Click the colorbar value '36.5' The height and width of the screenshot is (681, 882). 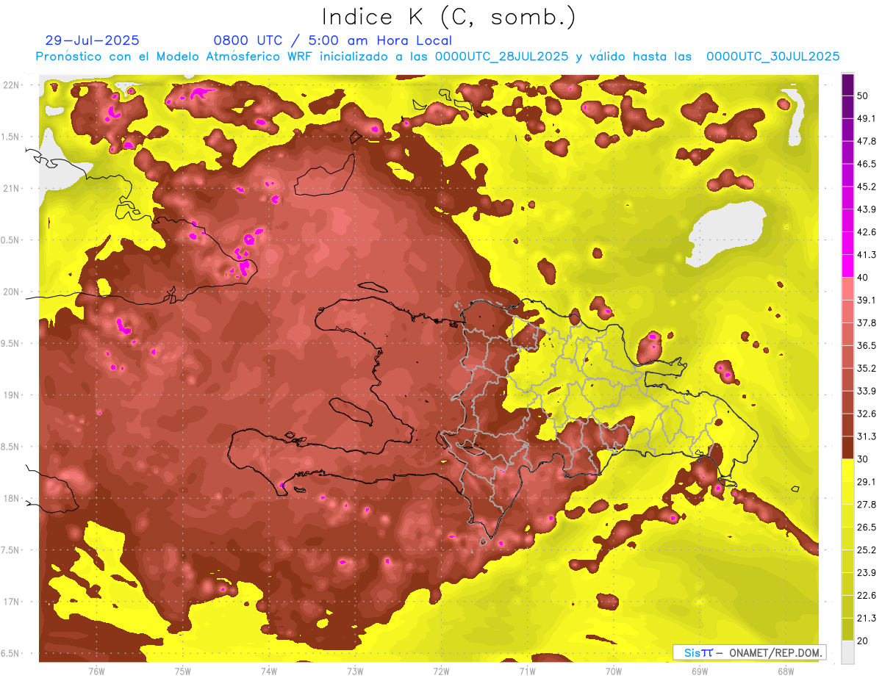pos(866,345)
